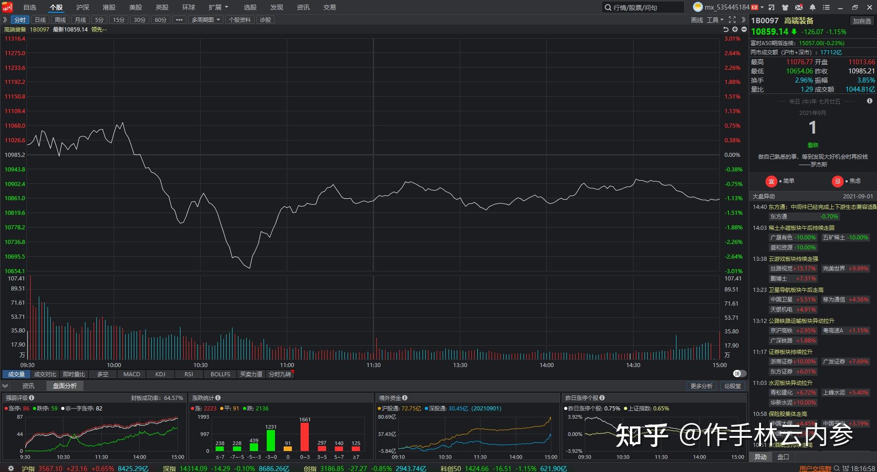Screen dimensions: 877x472
Task: Click the 行情/股票/问句 search field
Action: point(643,7)
